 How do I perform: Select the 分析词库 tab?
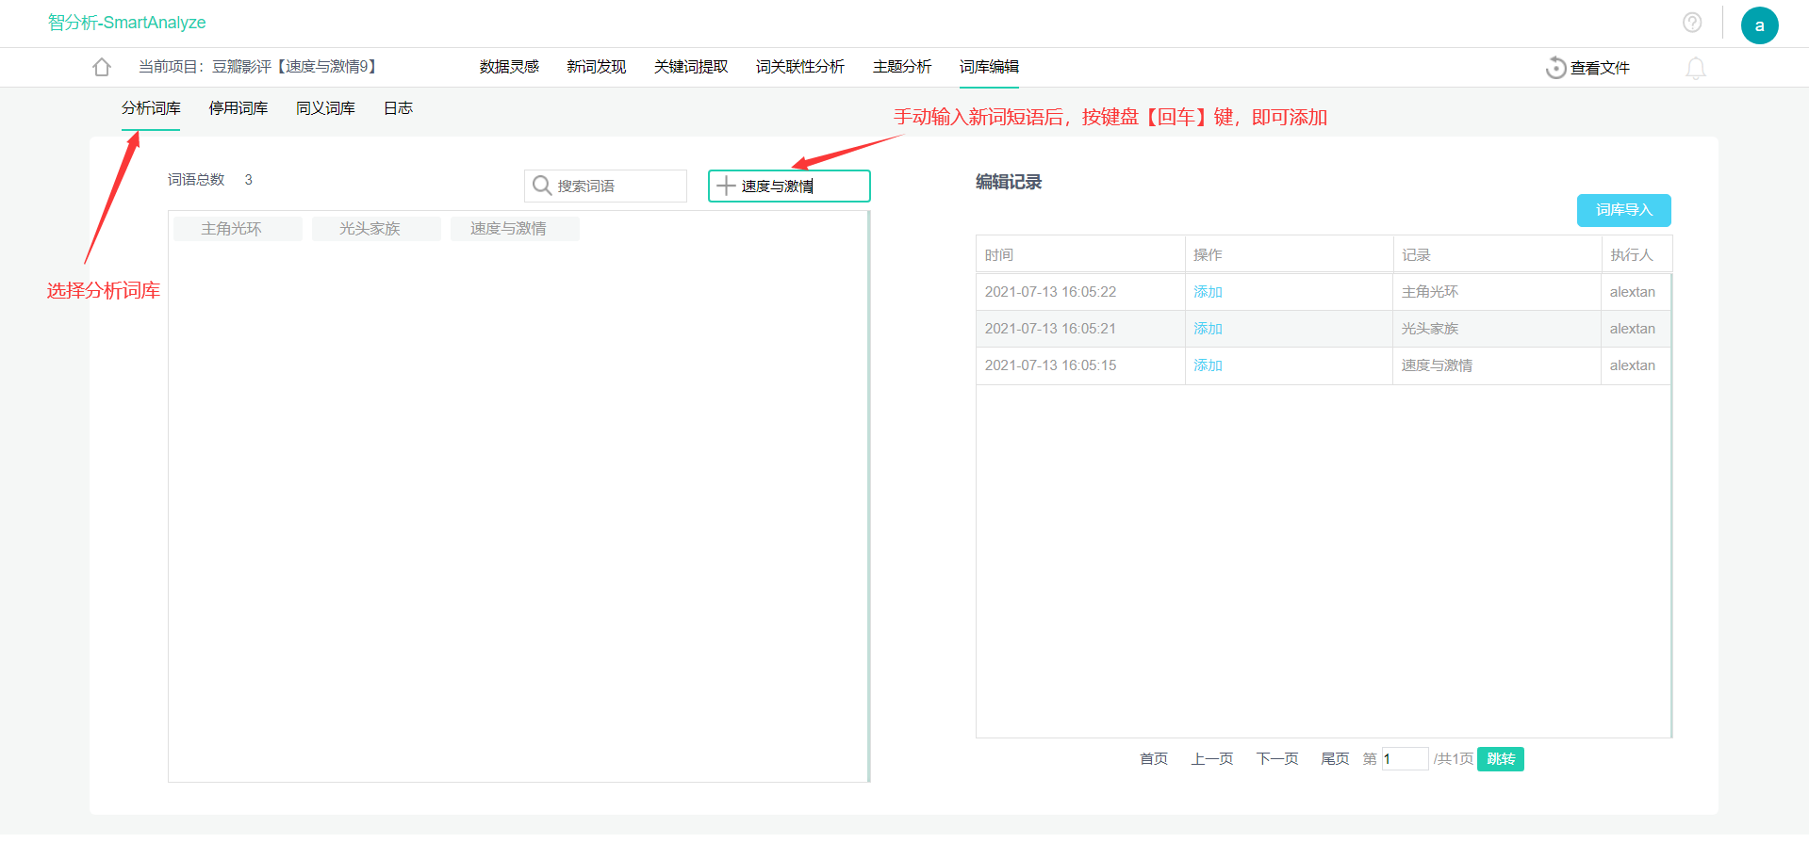pyautogui.click(x=151, y=108)
